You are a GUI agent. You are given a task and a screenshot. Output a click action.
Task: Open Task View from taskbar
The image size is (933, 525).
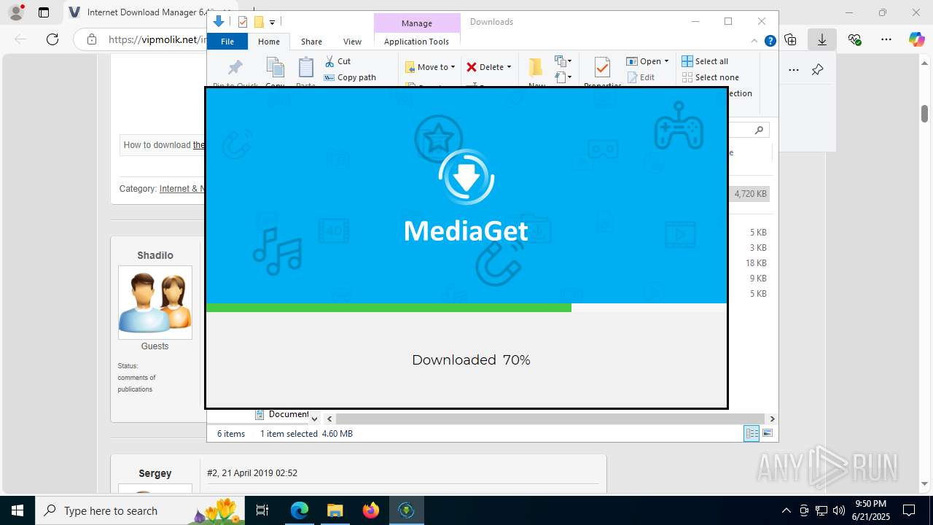point(262,510)
